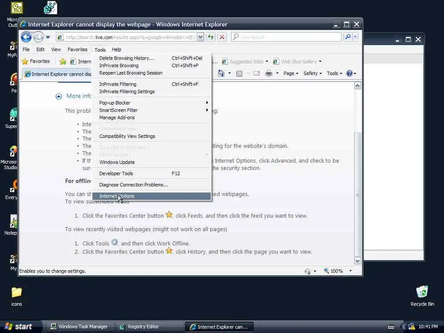Open the zoom level 100% control
Viewport: 444px width, 333px height.
(333, 271)
